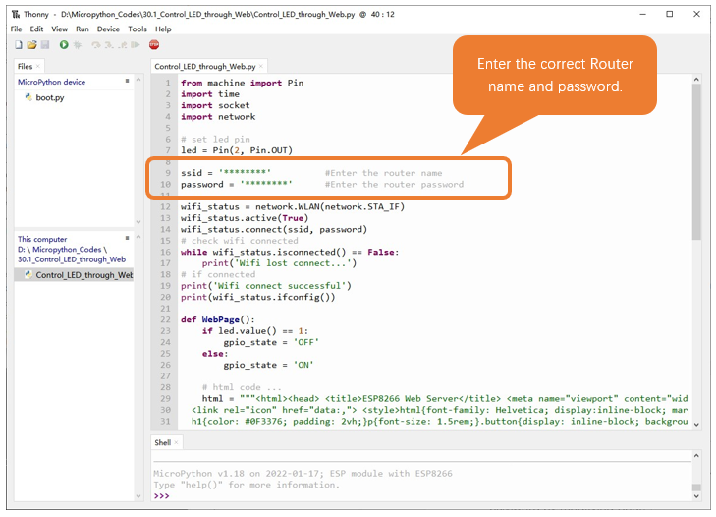Click the 'wifi_status.active(True)' line
Image resolution: width=716 pixels, height=517 pixels.
pyautogui.click(x=245, y=218)
